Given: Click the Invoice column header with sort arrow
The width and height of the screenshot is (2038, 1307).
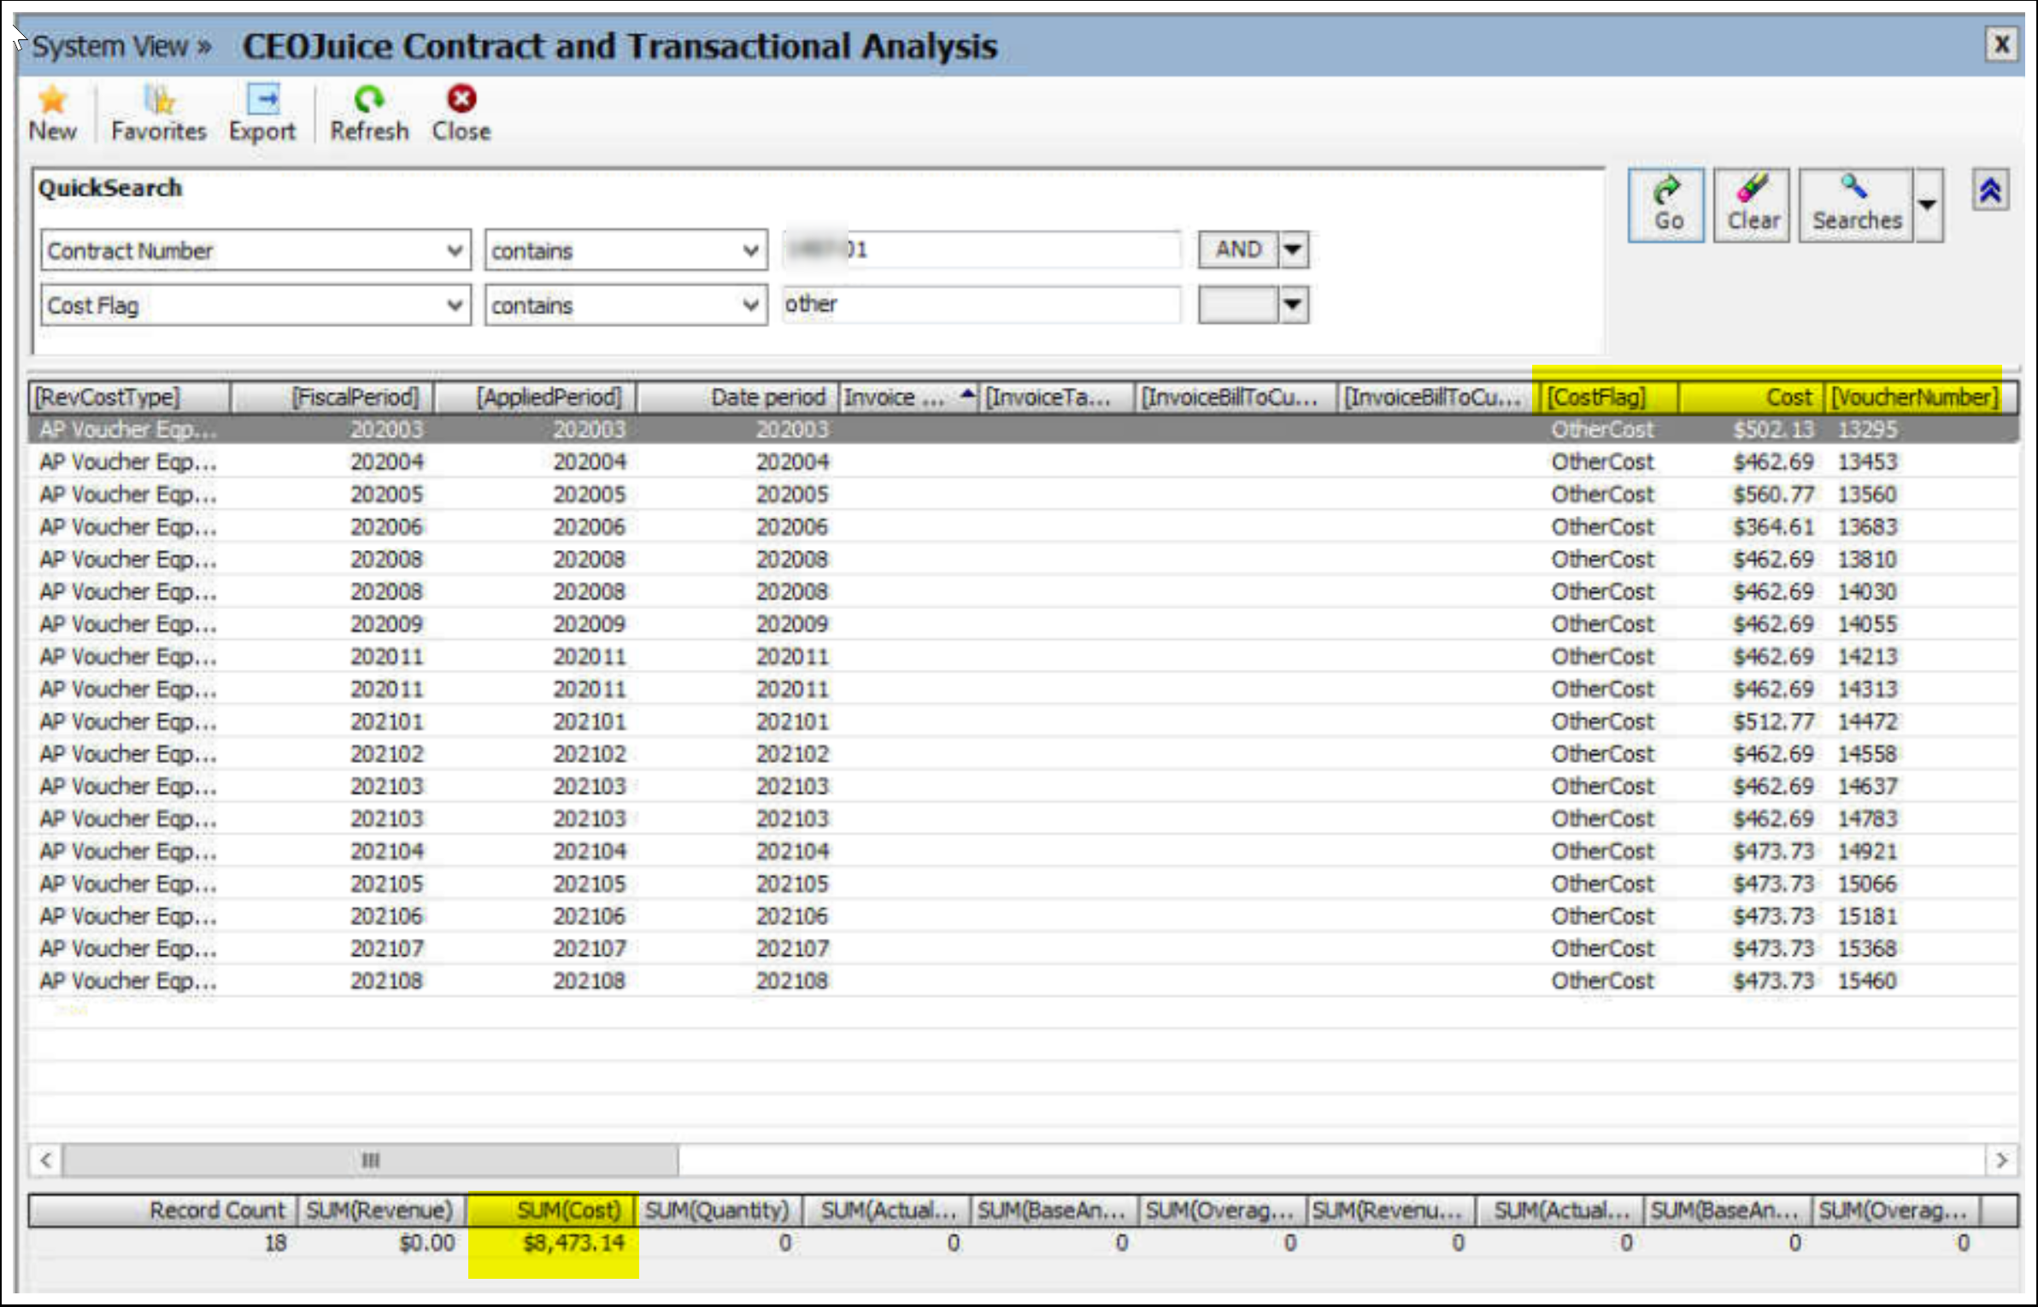Looking at the screenshot, I should click(x=909, y=397).
